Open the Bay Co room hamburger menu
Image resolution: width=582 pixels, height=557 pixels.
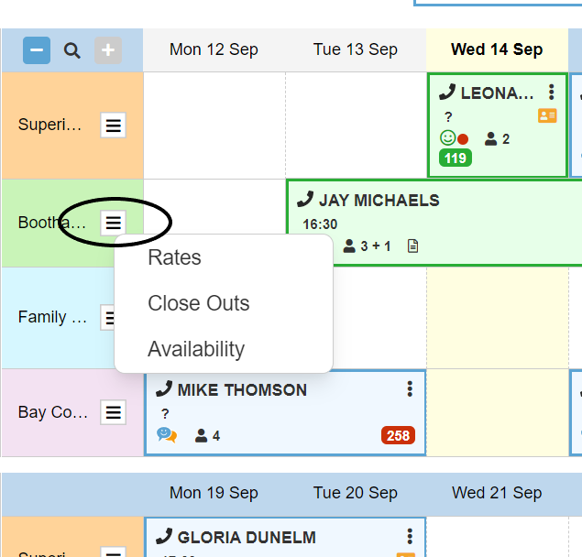(x=113, y=412)
